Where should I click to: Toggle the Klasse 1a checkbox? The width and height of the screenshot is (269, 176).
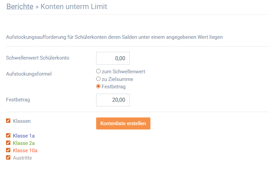[8, 136]
